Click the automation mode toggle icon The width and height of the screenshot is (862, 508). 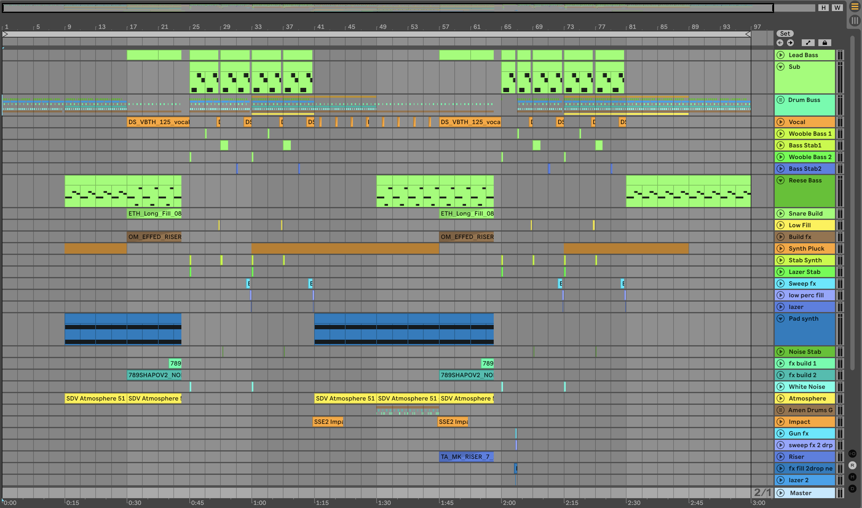tap(808, 43)
